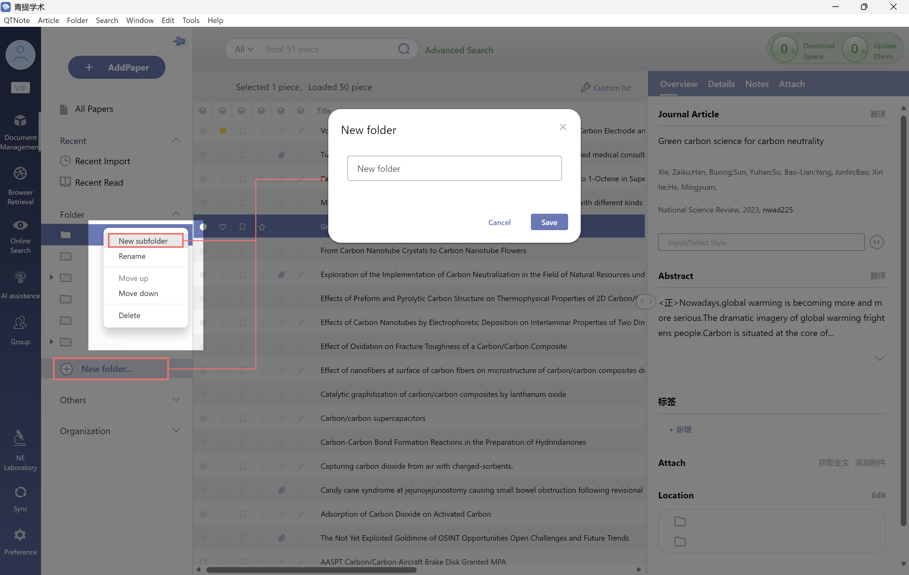
Task: Click the pin icon above AddPaper
Action: (179, 41)
